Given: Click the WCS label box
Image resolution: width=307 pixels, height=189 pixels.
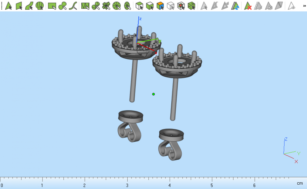Looking at the screenshot, I should tap(143, 50).
